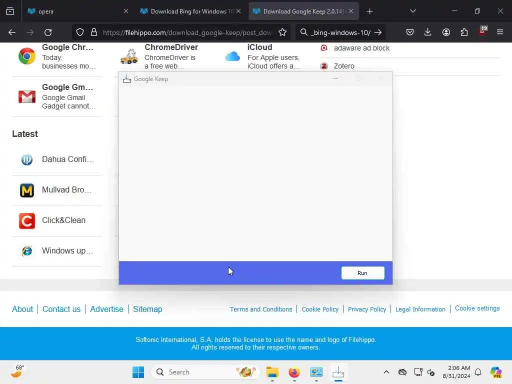Open Cookie settings link
This screenshot has height=384, width=512.
point(477,308)
